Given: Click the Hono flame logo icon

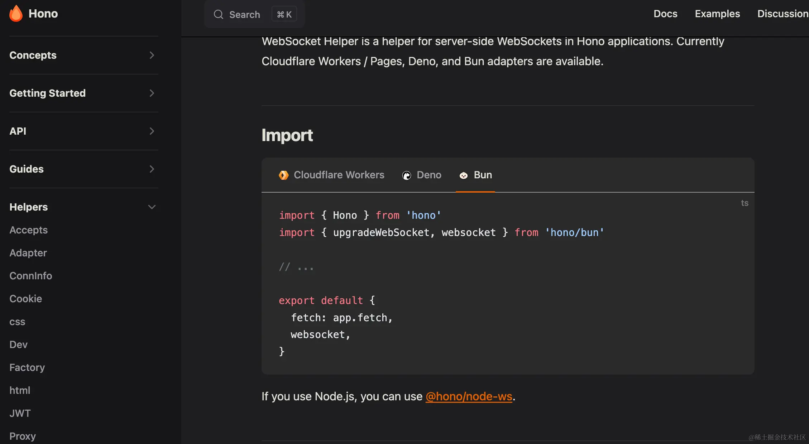Looking at the screenshot, I should 16,14.
